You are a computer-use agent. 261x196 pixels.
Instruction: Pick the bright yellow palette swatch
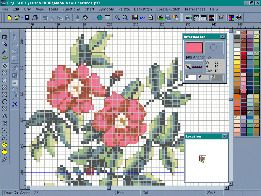coord(237,62)
